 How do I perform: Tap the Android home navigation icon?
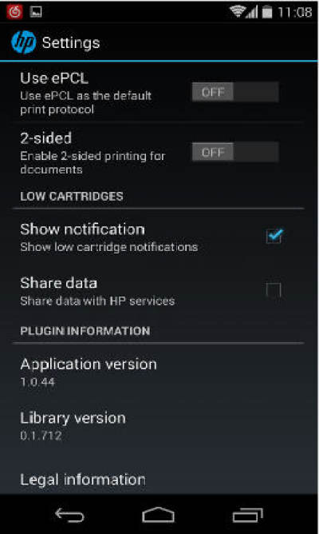click(x=159, y=514)
